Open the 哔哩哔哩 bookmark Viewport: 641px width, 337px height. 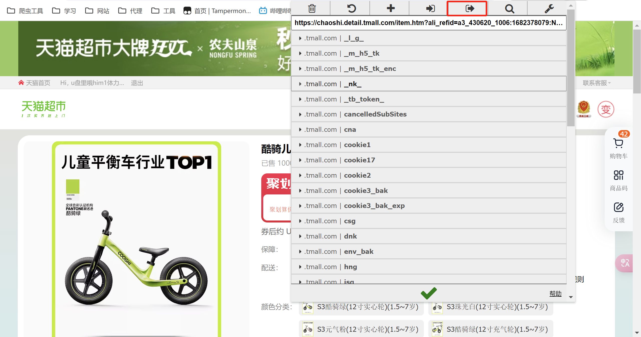pyautogui.click(x=275, y=11)
